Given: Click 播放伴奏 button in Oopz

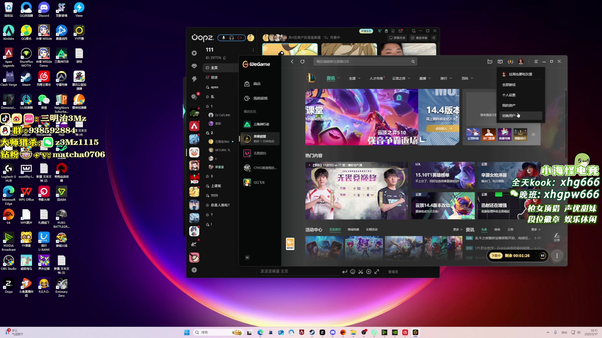Looking at the screenshot, I should tap(419, 38).
